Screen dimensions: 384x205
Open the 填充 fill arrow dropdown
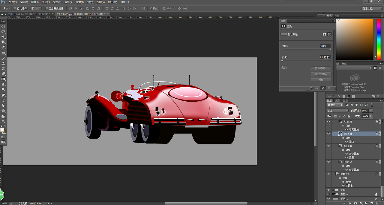pyautogui.click(x=371, y=116)
